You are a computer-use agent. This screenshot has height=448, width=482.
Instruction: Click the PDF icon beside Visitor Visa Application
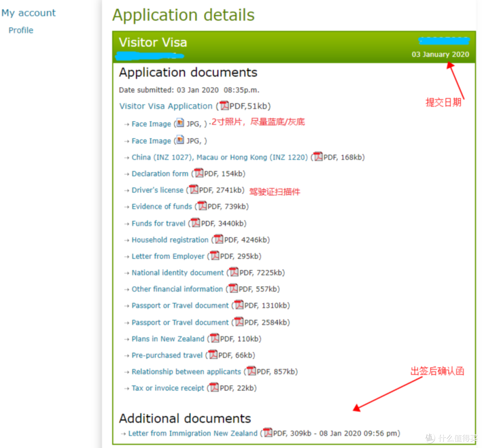click(x=224, y=105)
